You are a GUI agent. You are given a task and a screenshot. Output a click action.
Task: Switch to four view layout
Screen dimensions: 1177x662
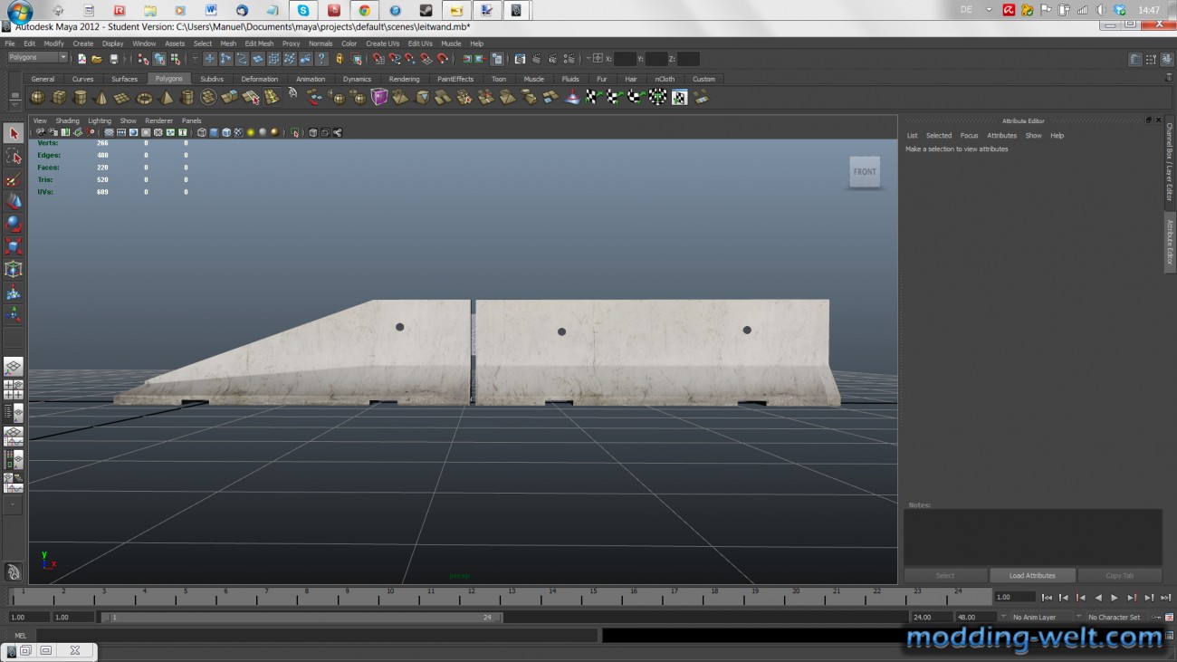coord(14,389)
